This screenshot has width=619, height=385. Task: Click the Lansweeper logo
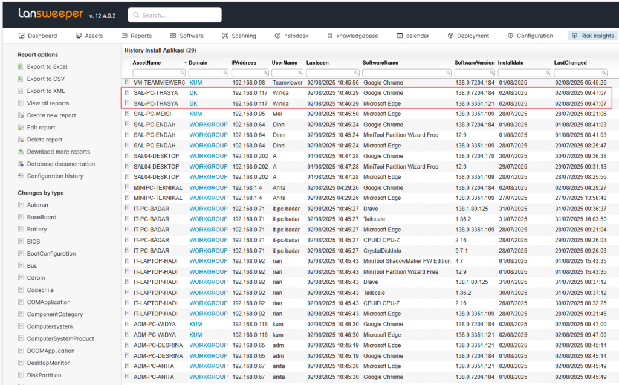click(51, 14)
